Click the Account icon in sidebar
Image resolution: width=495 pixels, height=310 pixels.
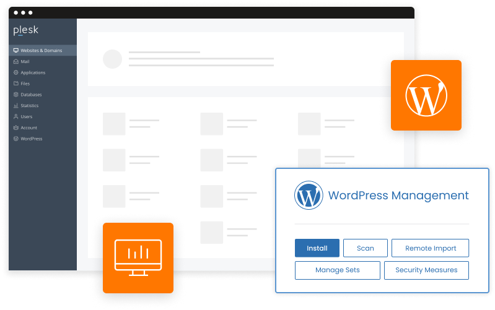[x=15, y=127]
